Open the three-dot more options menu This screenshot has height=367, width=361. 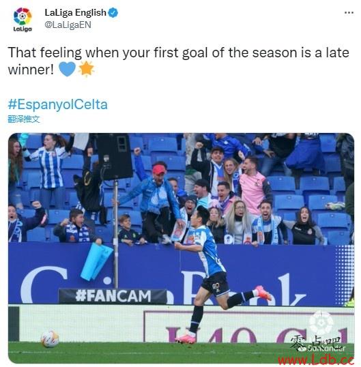[x=349, y=13]
